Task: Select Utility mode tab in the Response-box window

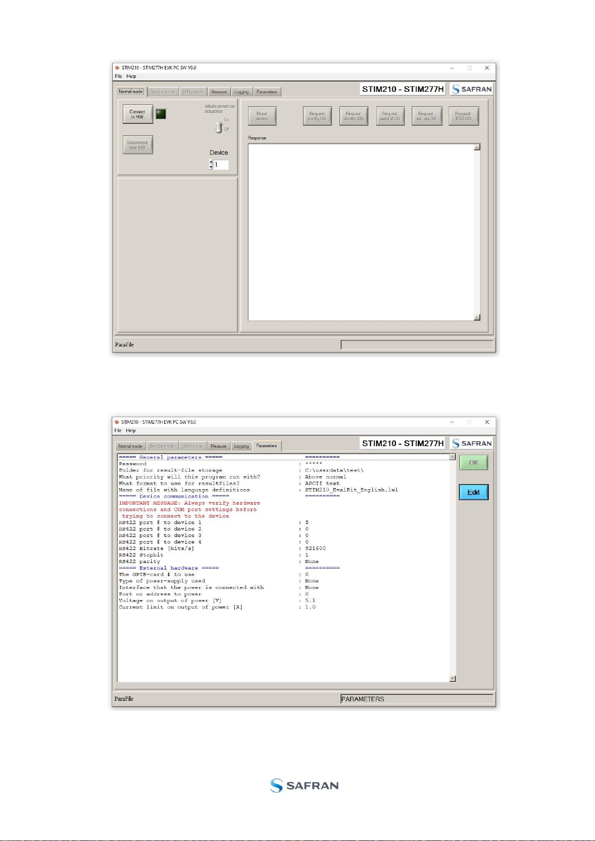Action: click(x=193, y=92)
